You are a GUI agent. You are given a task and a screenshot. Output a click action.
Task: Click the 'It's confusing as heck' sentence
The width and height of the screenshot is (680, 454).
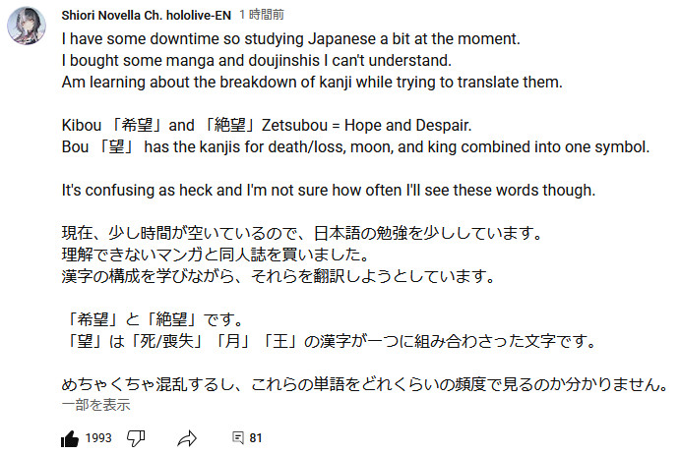click(329, 191)
